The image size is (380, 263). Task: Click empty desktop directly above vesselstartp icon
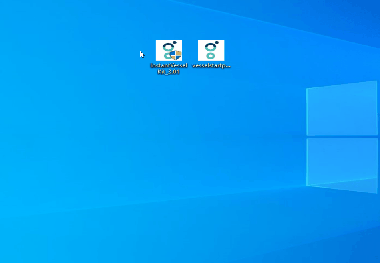(211, 28)
